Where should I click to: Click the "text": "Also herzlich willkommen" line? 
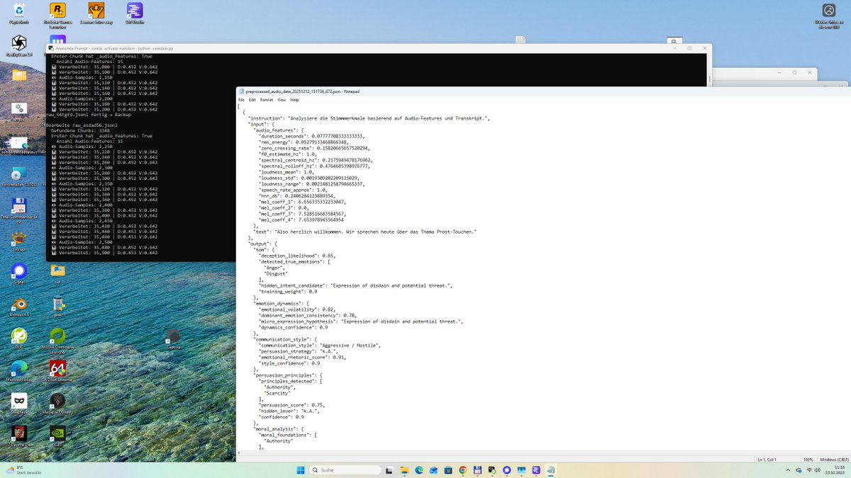coord(365,232)
